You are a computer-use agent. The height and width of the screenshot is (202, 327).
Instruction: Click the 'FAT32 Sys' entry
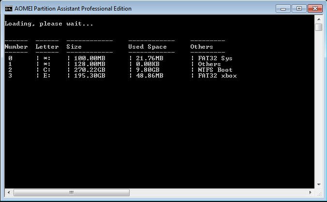[215, 58]
